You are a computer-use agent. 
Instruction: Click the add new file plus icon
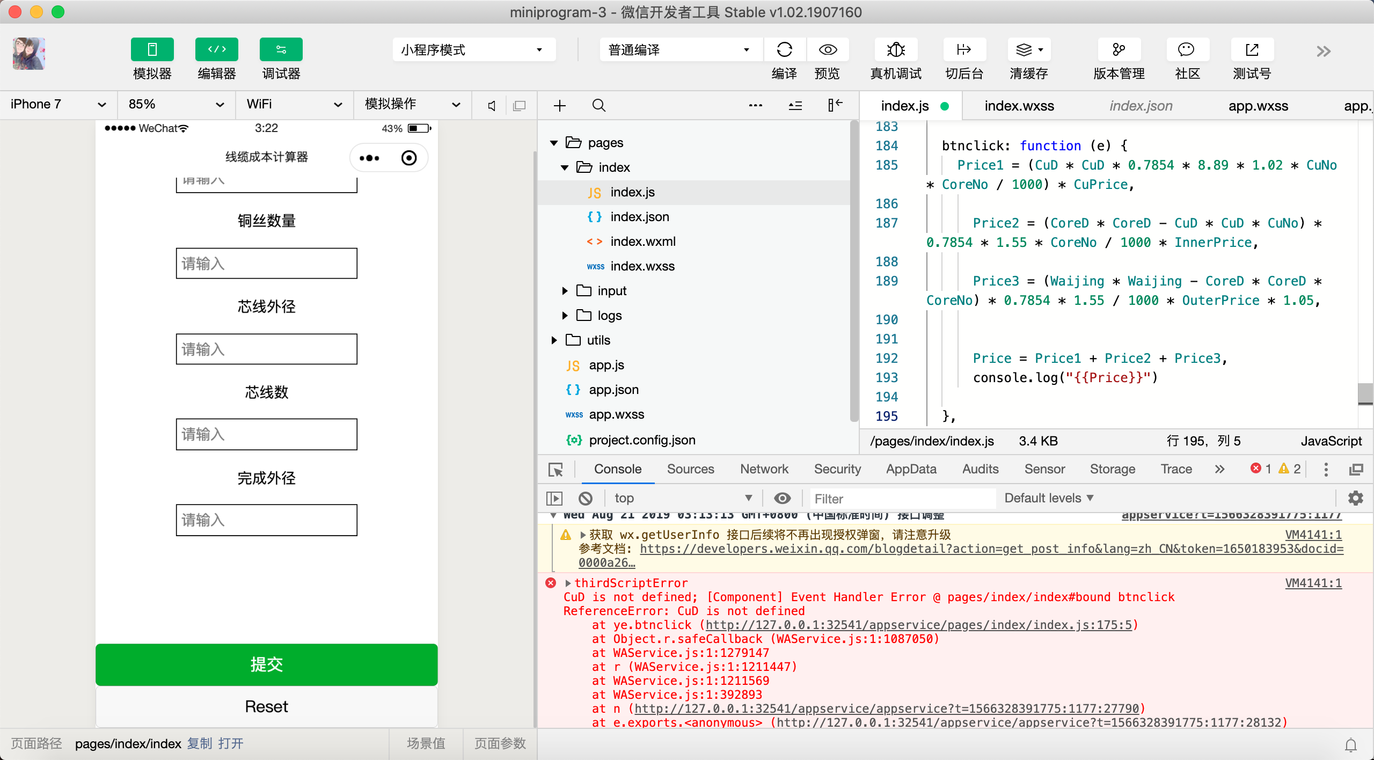click(560, 106)
